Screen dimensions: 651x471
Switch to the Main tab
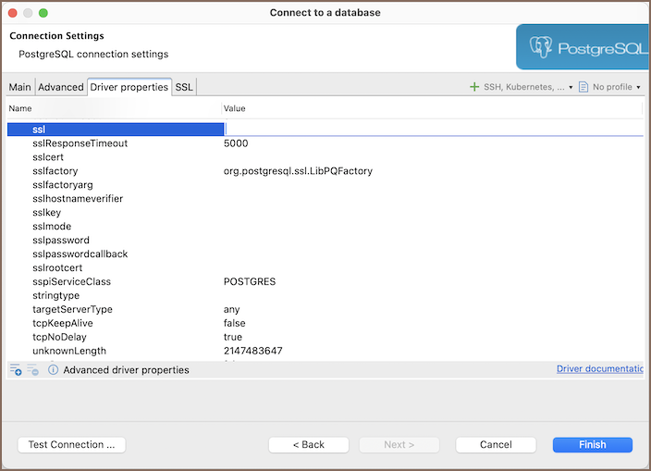[x=20, y=87]
